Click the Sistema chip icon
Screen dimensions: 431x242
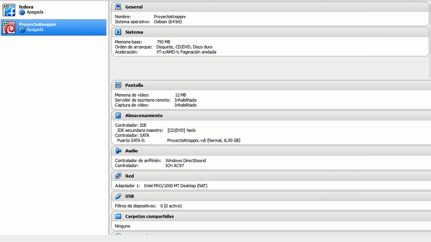pyautogui.click(x=118, y=32)
